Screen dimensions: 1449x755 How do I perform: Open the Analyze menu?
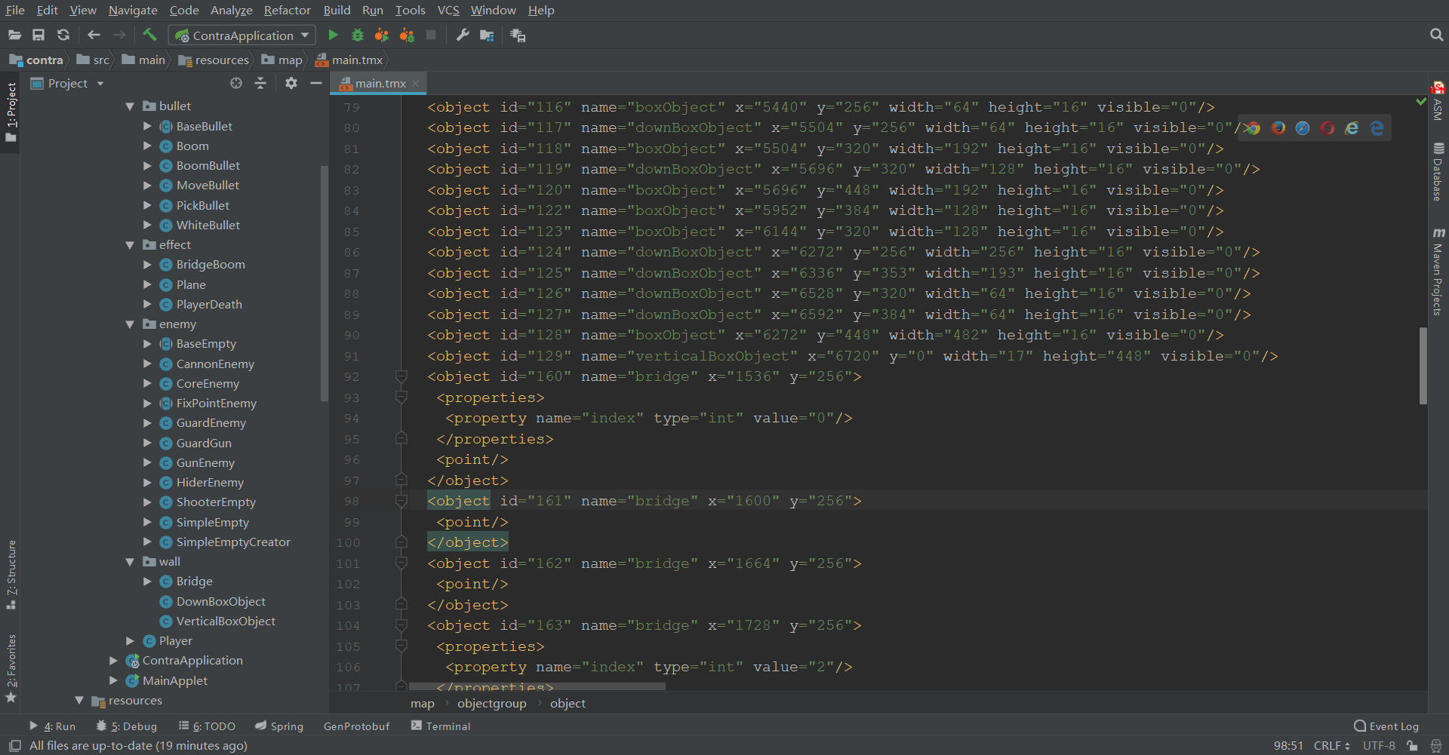tap(231, 10)
